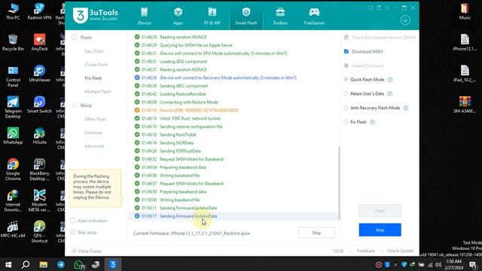Click the 3uTools logo
The height and width of the screenshot is (271, 482).
tap(96, 15)
